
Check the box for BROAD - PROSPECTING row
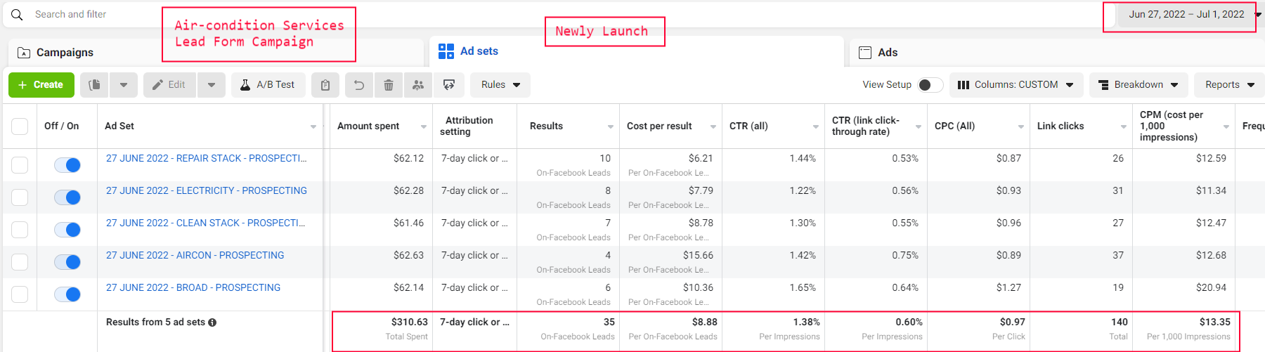click(x=20, y=294)
